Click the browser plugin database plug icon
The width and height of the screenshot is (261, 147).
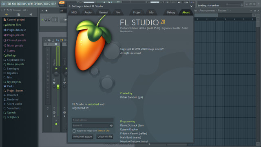point(31,15)
